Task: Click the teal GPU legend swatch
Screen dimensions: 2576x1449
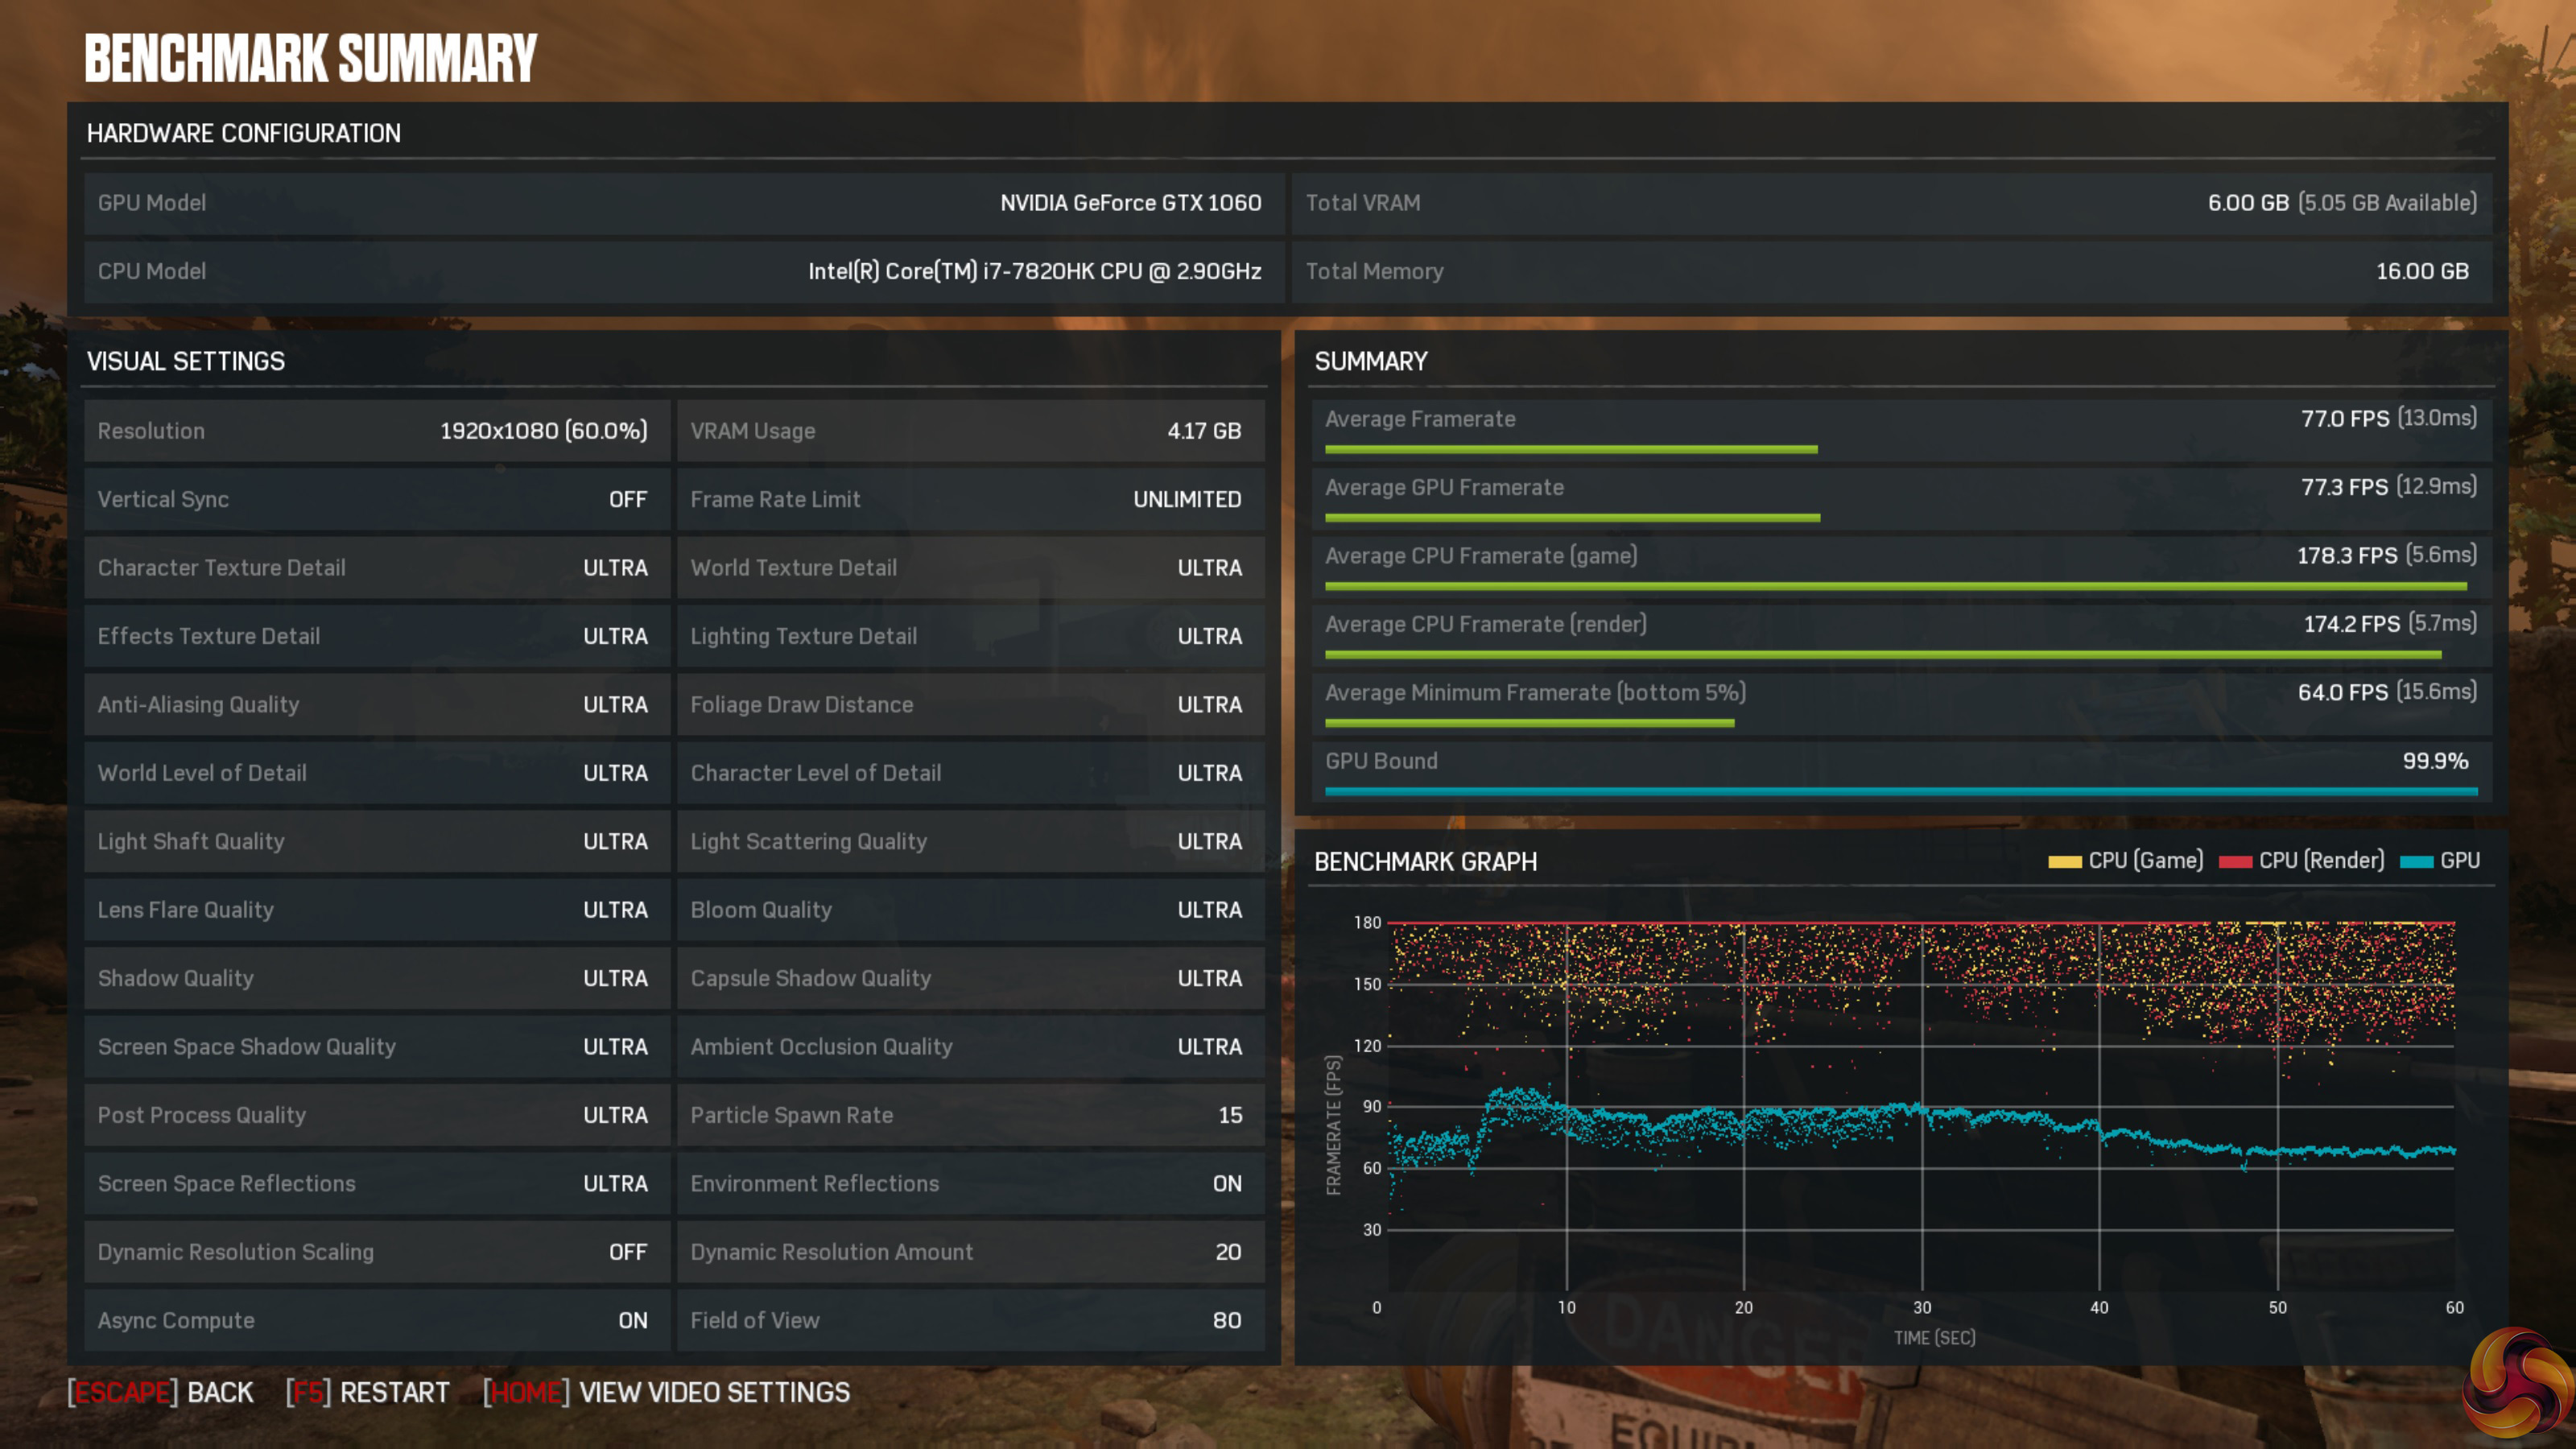Action: 2416,862
